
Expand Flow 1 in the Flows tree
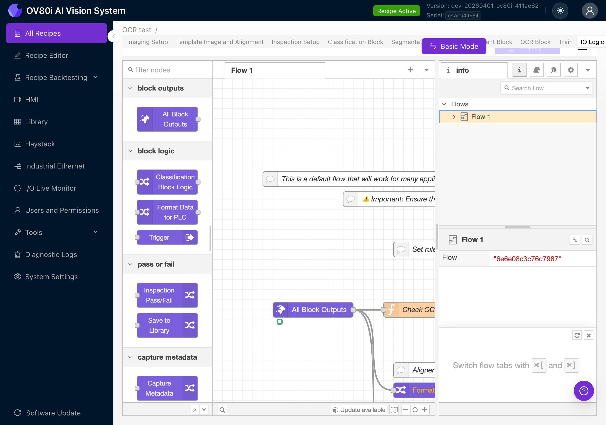click(x=454, y=116)
